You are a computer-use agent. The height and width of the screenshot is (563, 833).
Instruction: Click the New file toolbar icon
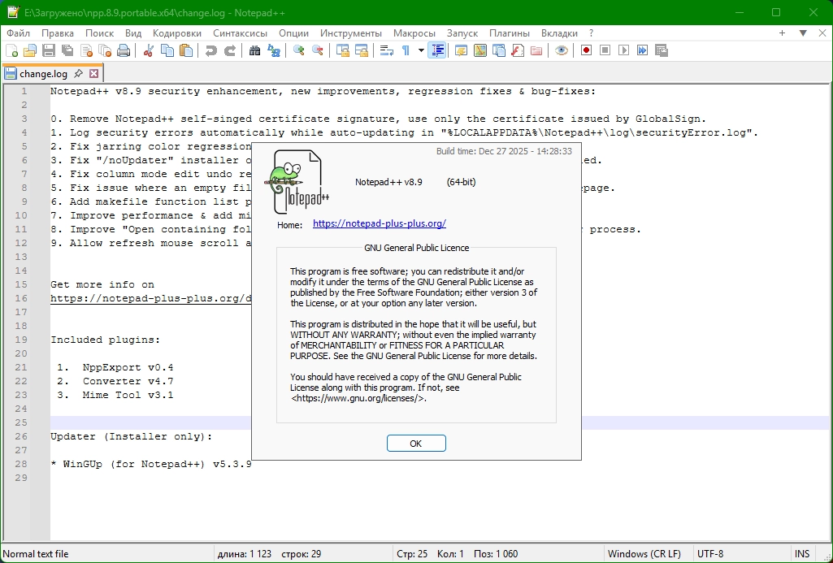(11, 50)
